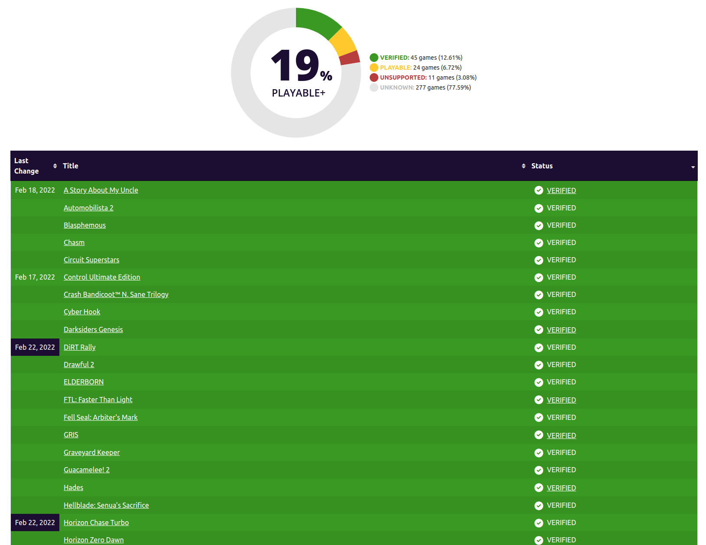The image size is (706, 545).
Task: Sort table by Title column arrows
Action: click(524, 166)
